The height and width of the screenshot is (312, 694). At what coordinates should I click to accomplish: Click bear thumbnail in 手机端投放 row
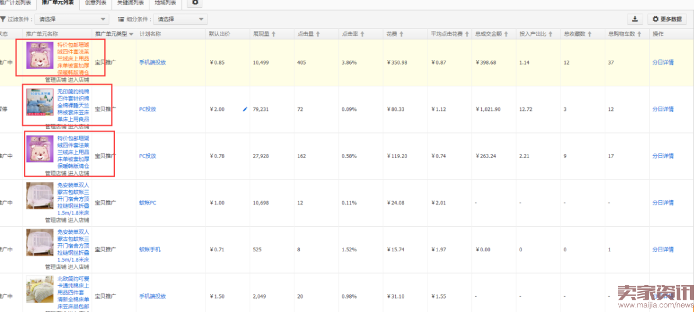pos(40,56)
